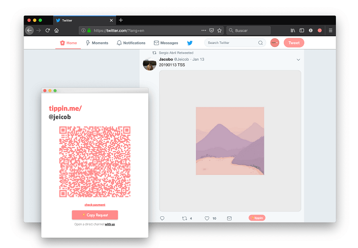Click the round info extension icon
358x248 pixels.
pyautogui.click(x=310, y=30)
